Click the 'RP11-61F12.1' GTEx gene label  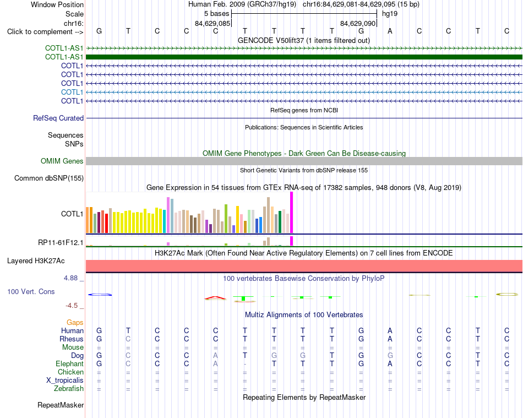pyautogui.click(x=61, y=242)
